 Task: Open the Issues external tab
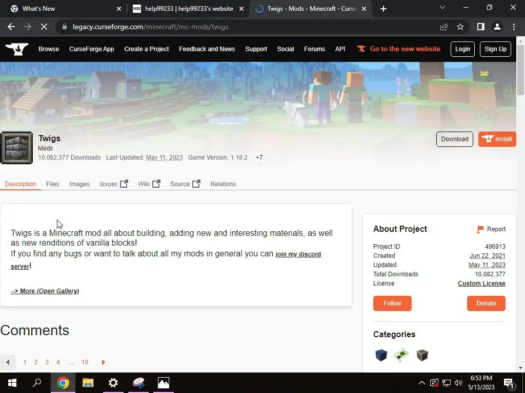(114, 184)
